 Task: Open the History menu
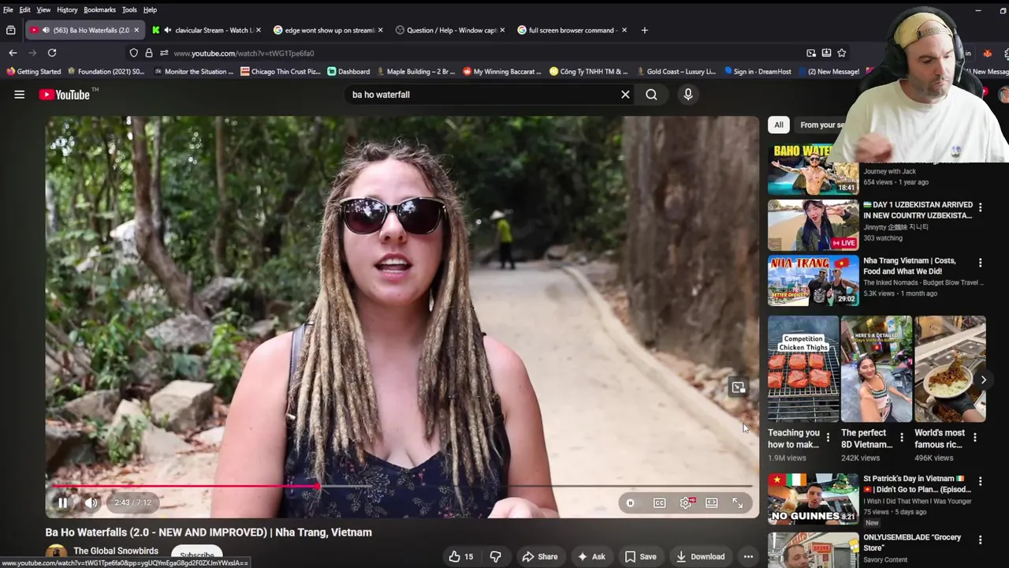point(67,9)
